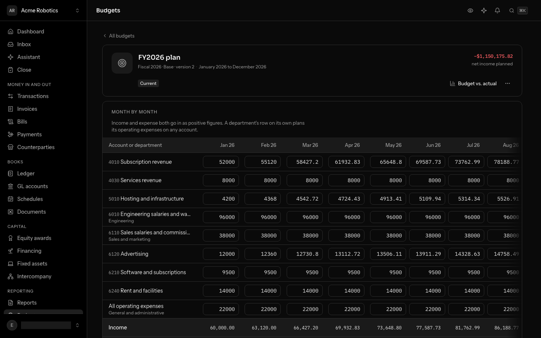Click the Ledger book icon
The image size is (541, 338).
point(11,174)
